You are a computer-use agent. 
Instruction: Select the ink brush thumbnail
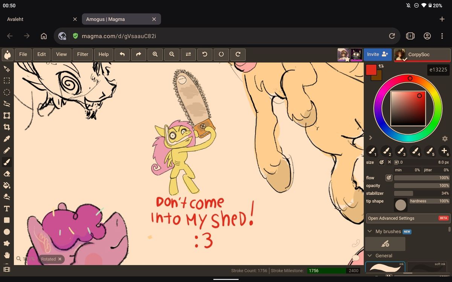point(385,267)
